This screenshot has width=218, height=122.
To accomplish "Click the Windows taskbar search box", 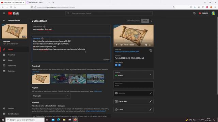I will 25,120.
